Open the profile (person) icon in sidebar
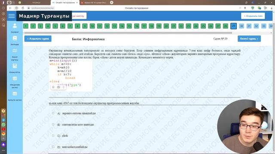Screen dimensions: 275x154 [x=15, y=26]
